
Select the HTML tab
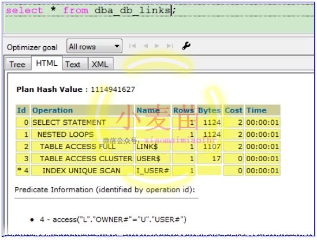47,64
